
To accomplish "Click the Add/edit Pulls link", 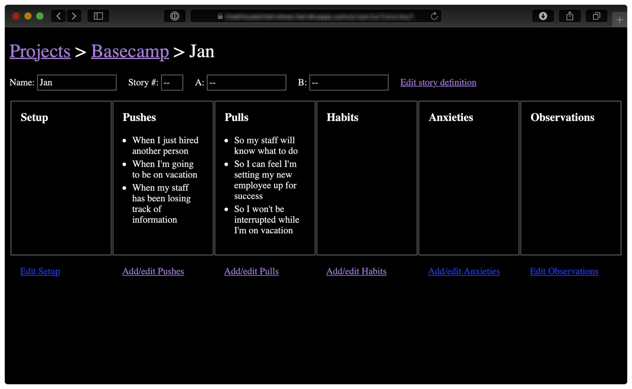I will pyautogui.click(x=251, y=271).
